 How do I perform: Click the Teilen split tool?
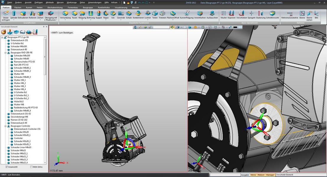(155, 15)
